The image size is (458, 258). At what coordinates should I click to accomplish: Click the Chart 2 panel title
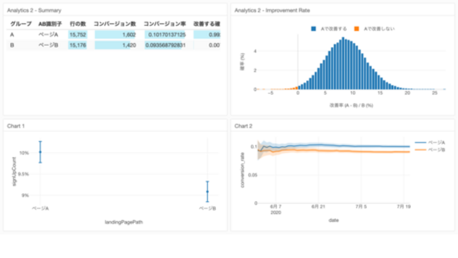(243, 126)
